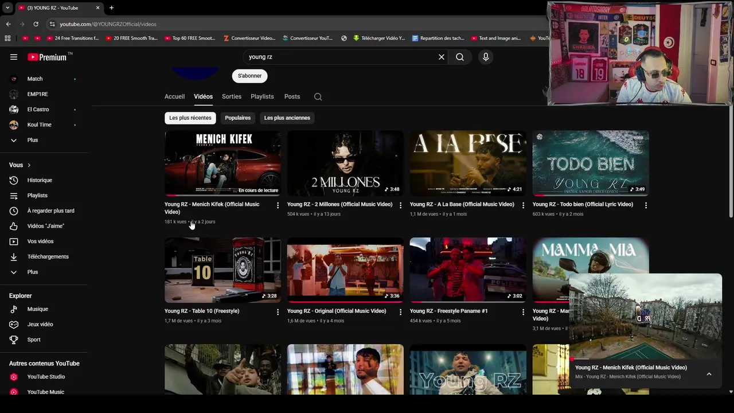Open options menu for Original video
This screenshot has height=413, width=734.
[400, 312]
